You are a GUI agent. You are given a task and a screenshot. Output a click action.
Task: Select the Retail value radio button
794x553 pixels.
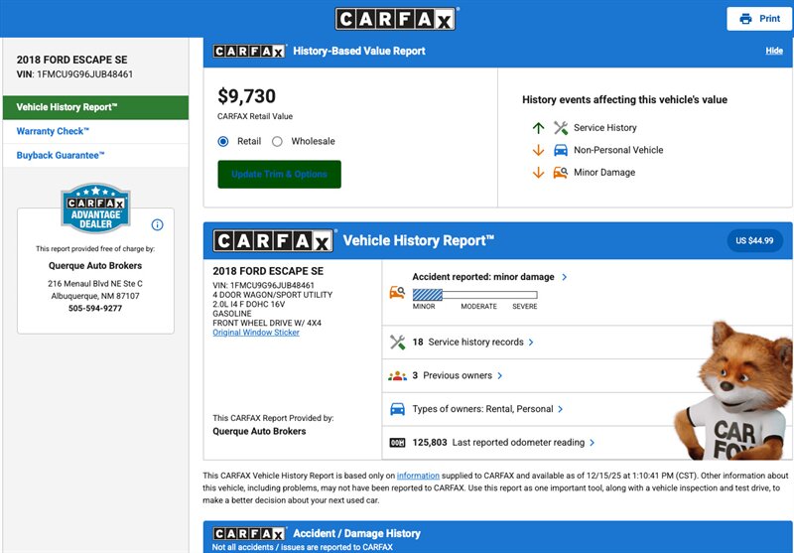pos(223,141)
